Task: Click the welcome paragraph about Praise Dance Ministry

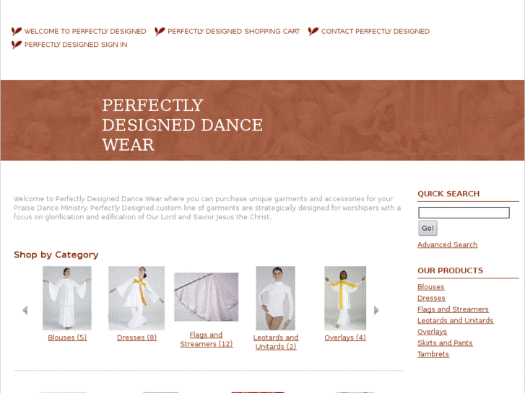Action: coord(207,208)
